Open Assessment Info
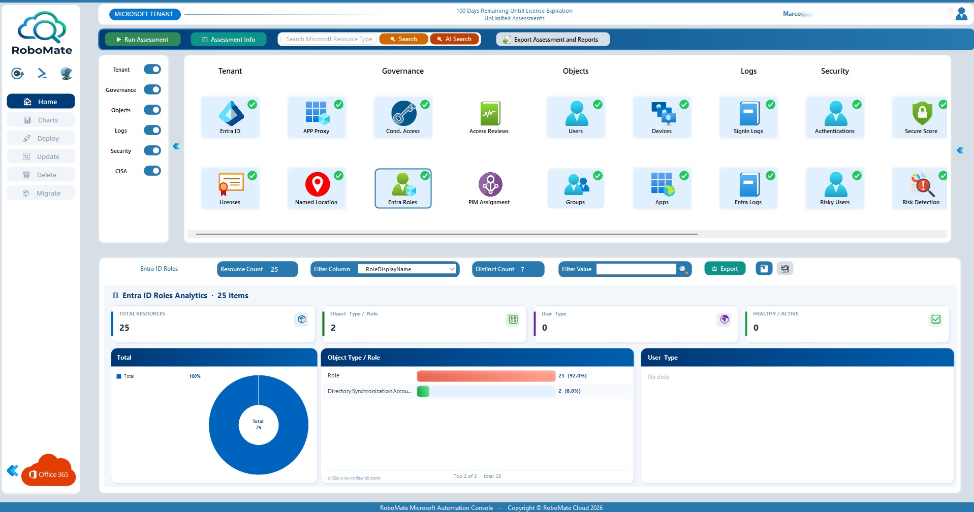974x512 pixels. tap(229, 39)
